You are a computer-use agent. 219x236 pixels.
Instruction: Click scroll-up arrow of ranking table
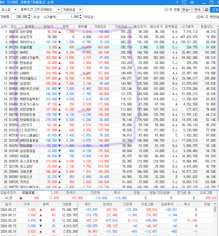[x=218, y=26]
